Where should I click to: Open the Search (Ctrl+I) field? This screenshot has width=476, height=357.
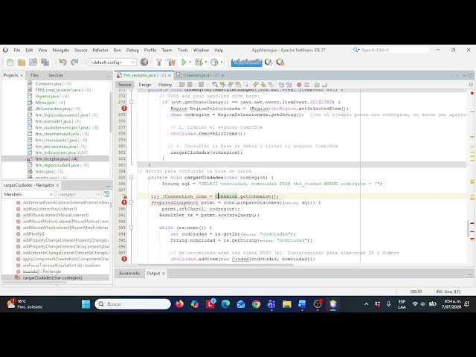tap(395, 50)
